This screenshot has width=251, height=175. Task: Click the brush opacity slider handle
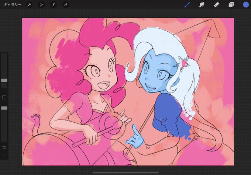(x=4, y=108)
